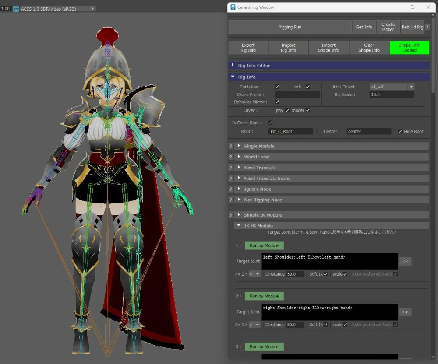This screenshot has width=438, height=364.
Task: Open PV Dir dropdown in module 2
Action: click(x=254, y=325)
